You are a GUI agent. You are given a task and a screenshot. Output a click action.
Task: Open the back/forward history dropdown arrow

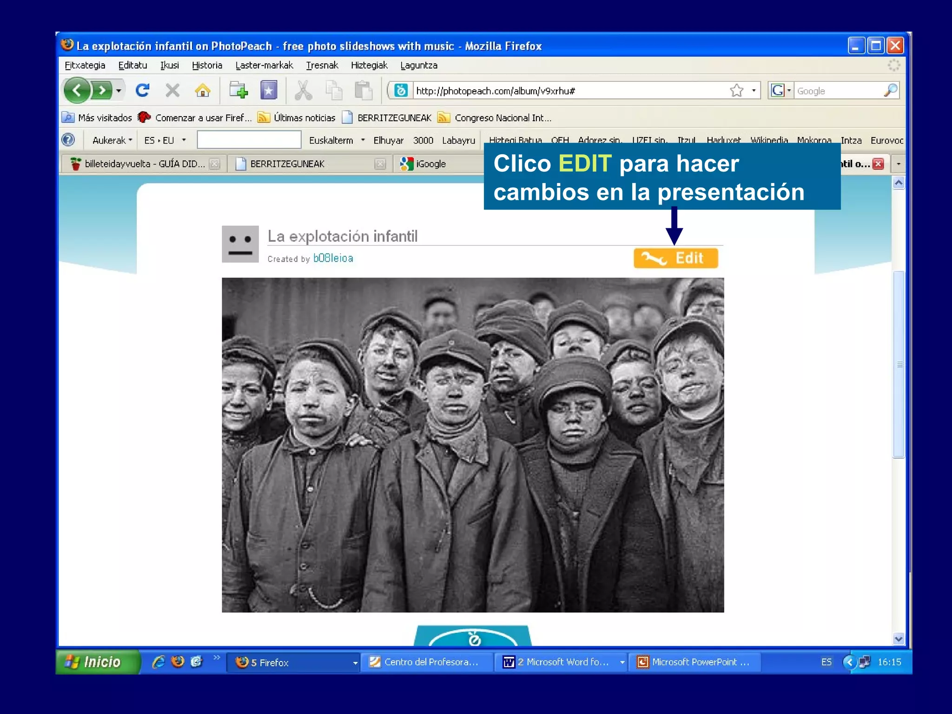(119, 90)
